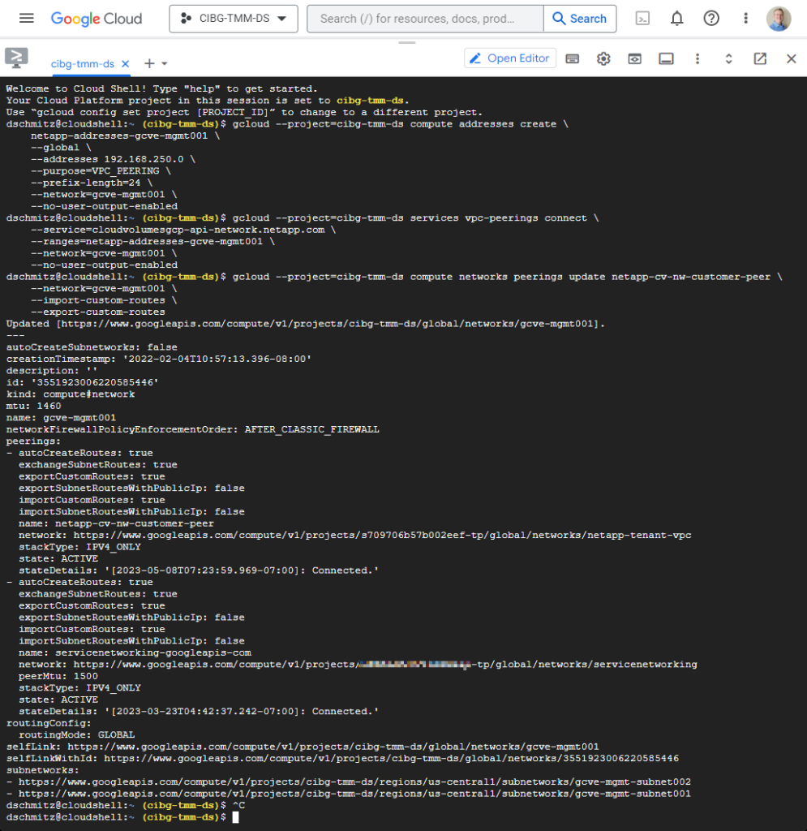Open the notifications bell
Screen dimensions: 807x831
[676, 19]
